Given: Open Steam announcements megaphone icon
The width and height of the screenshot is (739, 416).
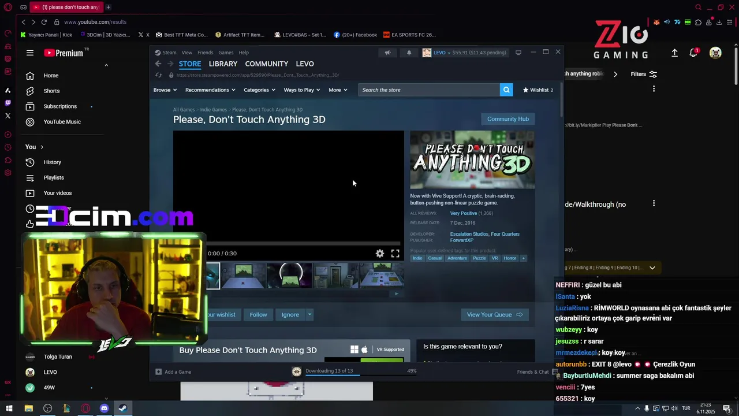Looking at the screenshot, I should click(387, 53).
